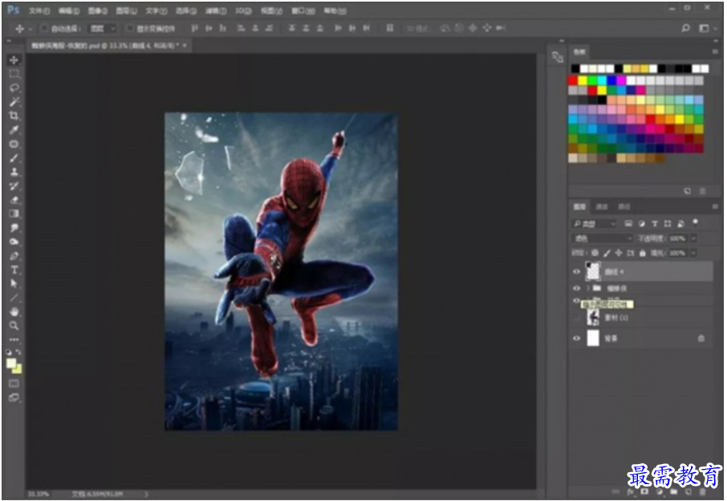
Task: Toggle lock transparent pixels
Action: [595, 253]
